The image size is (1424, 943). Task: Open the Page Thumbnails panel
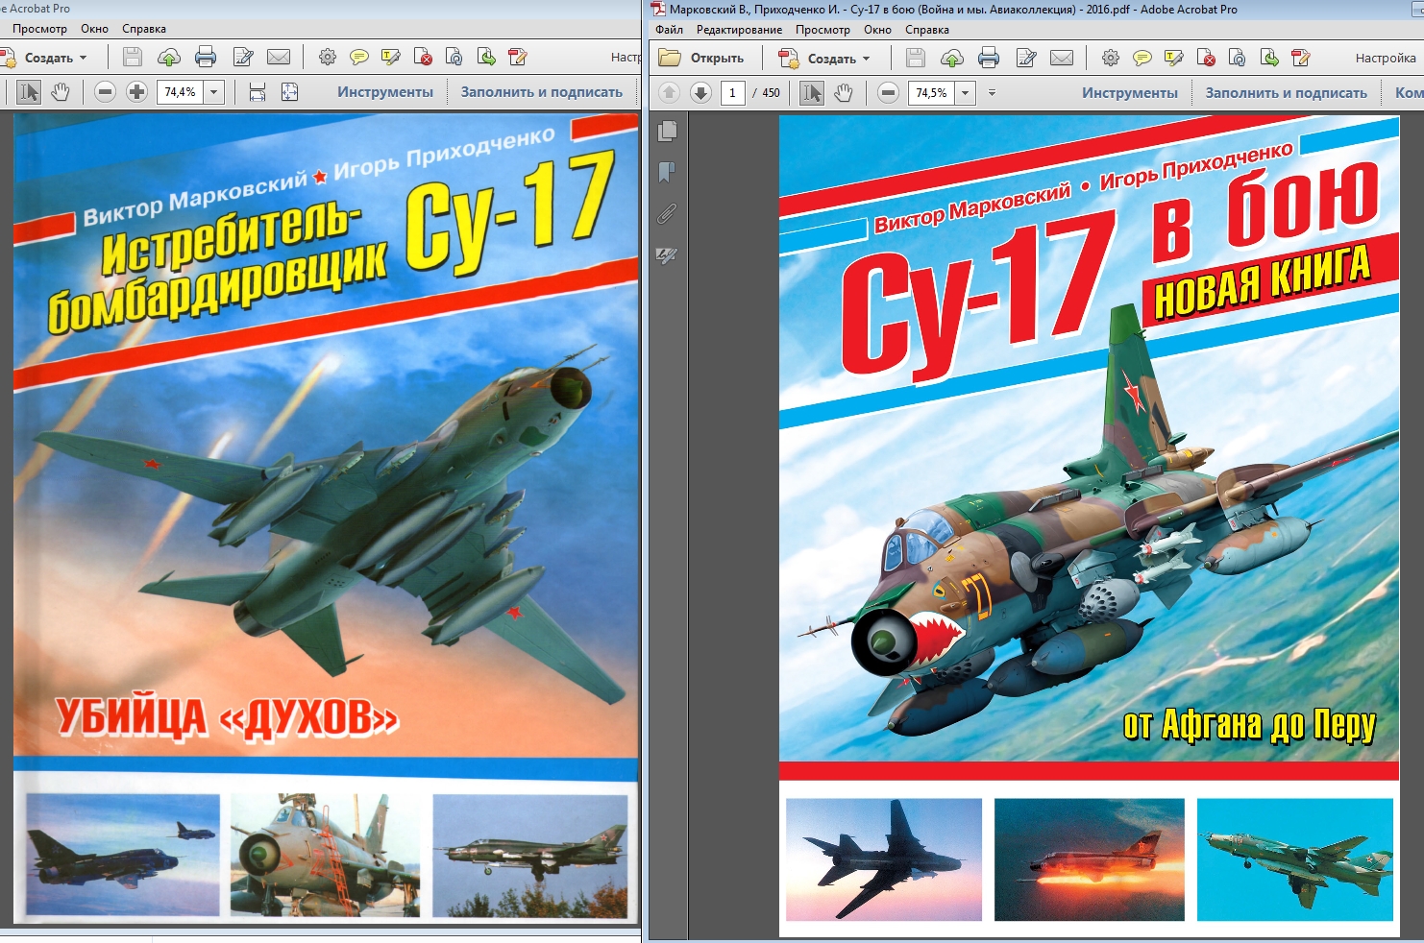pyautogui.click(x=667, y=131)
